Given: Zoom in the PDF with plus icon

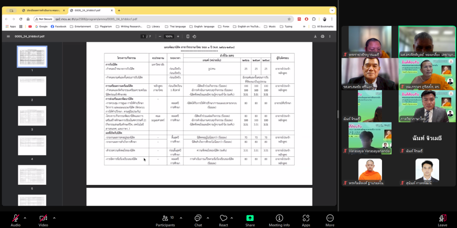Looking at the screenshot, I should (178, 37).
